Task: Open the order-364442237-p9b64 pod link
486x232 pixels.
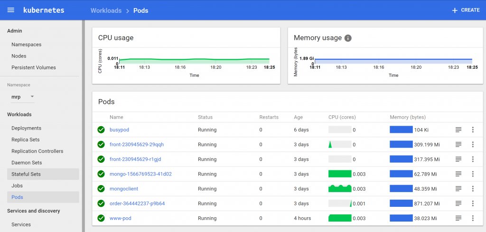Action: [x=137, y=204]
